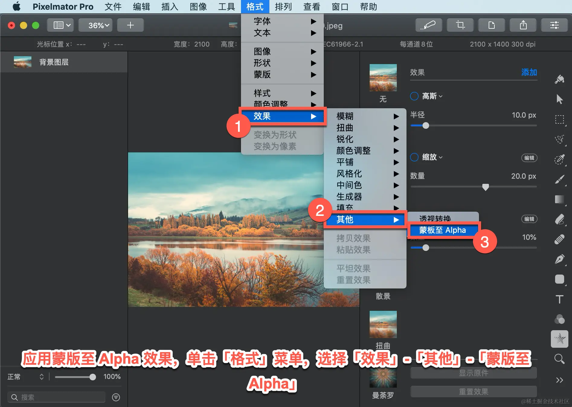Select the Pen tool
Screen dimensions: 572x407
click(559, 259)
